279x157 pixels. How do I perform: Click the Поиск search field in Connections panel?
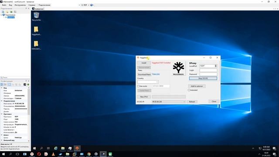pyautogui.click(x=15, y=78)
